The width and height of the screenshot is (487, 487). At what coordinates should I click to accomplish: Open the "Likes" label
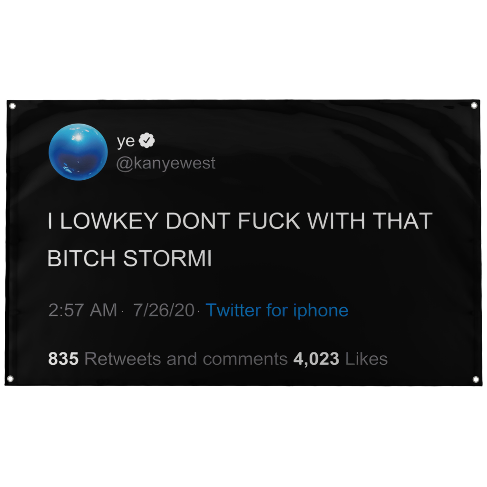367,359
